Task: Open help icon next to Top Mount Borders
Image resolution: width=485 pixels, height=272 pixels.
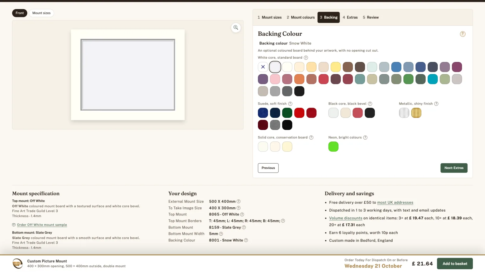Action: (x=283, y=221)
